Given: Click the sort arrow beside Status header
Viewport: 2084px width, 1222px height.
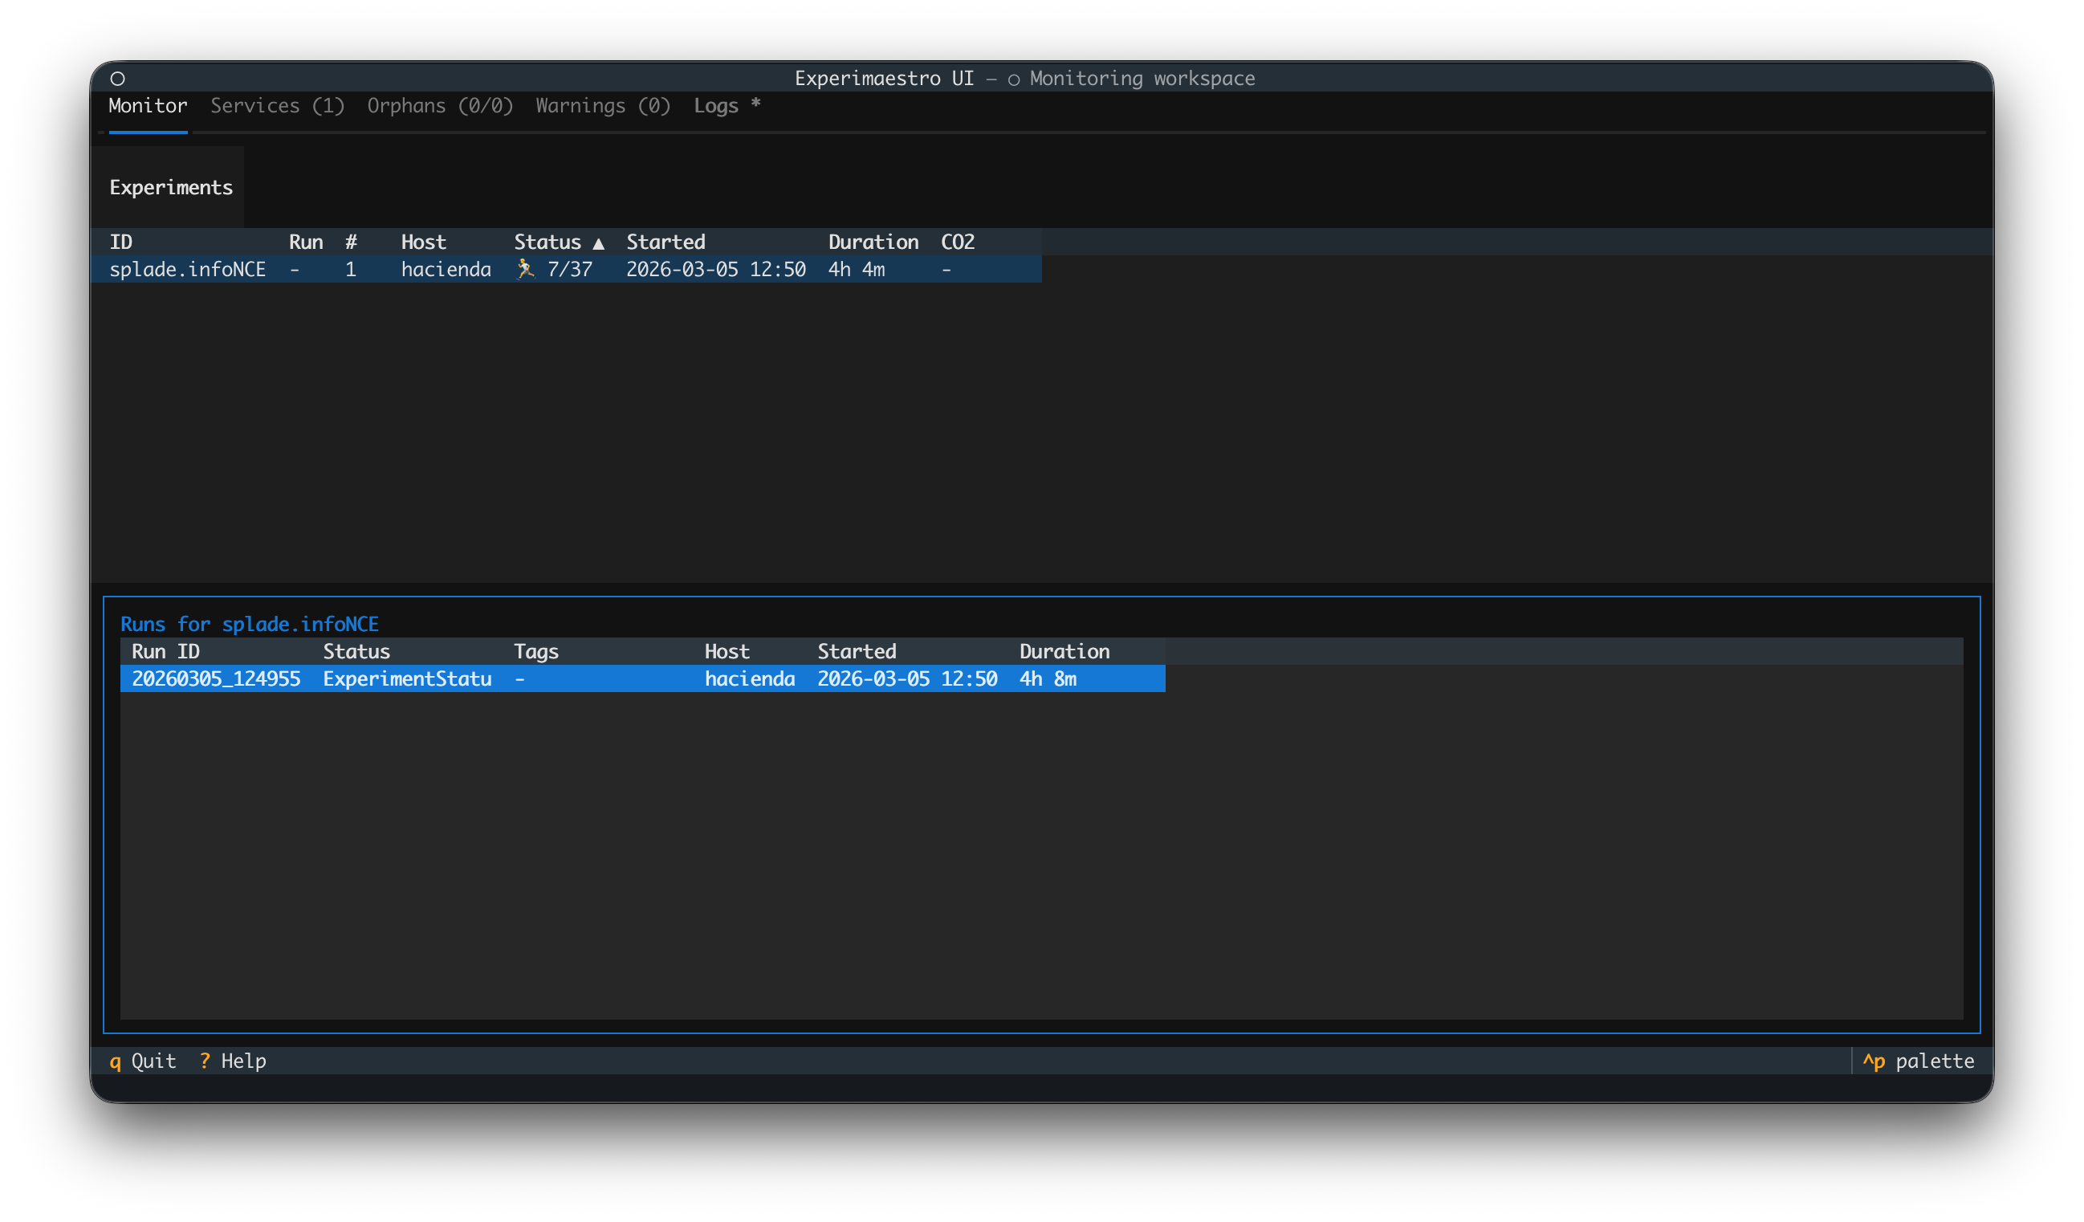Looking at the screenshot, I should tap(599, 243).
